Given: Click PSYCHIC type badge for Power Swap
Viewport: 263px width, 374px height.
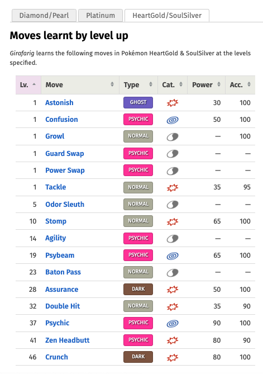Looking at the screenshot, I should point(138,170).
